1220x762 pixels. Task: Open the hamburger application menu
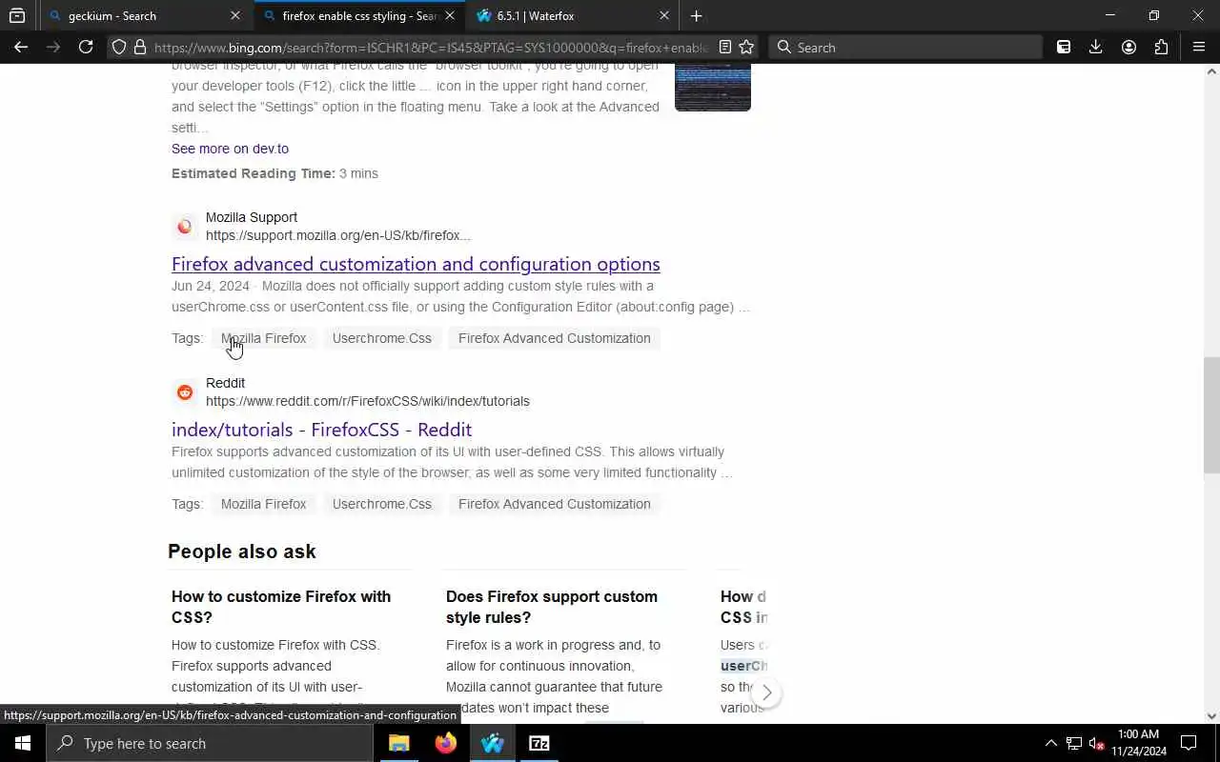1199,47
